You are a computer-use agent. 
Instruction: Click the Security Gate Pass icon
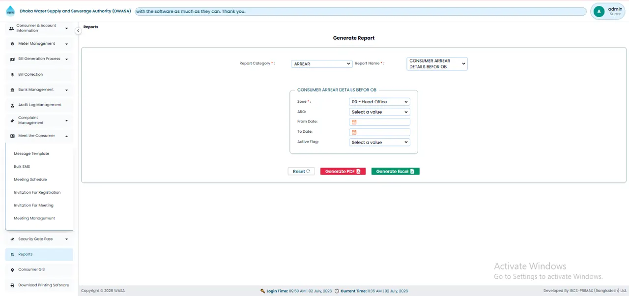tap(12, 239)
